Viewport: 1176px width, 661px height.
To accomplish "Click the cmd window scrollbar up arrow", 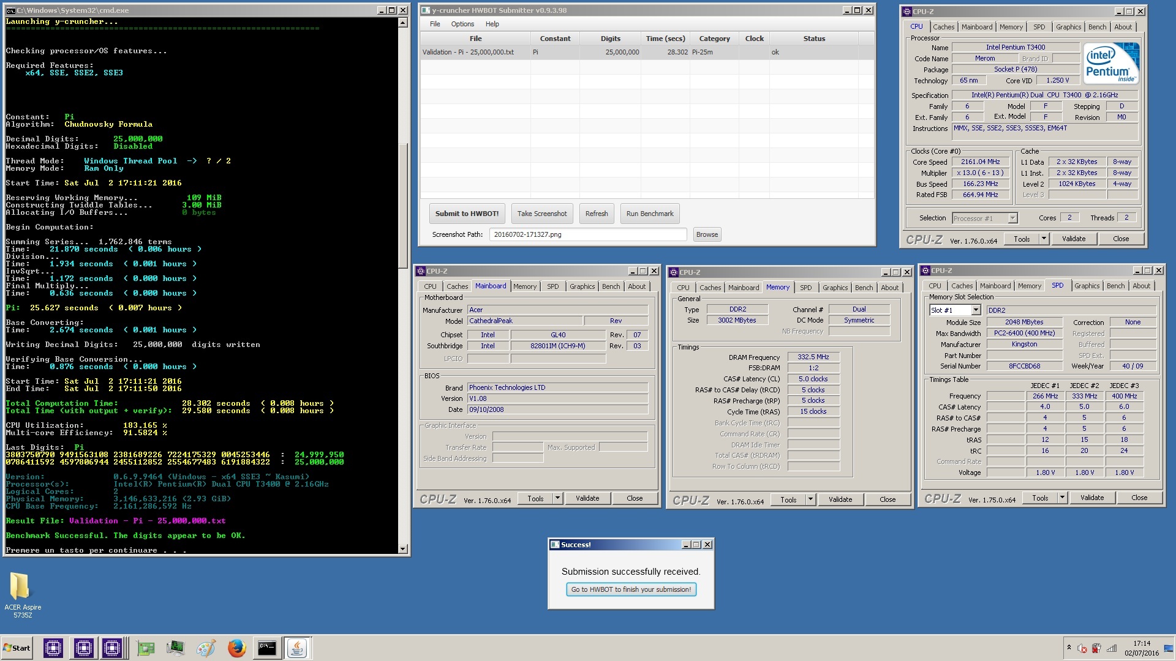I will (402, 23).
